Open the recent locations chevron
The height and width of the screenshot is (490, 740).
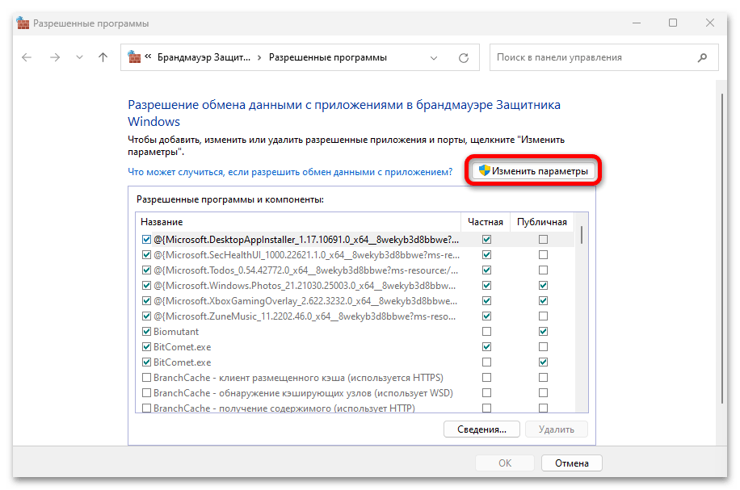[x=79, y=57]
